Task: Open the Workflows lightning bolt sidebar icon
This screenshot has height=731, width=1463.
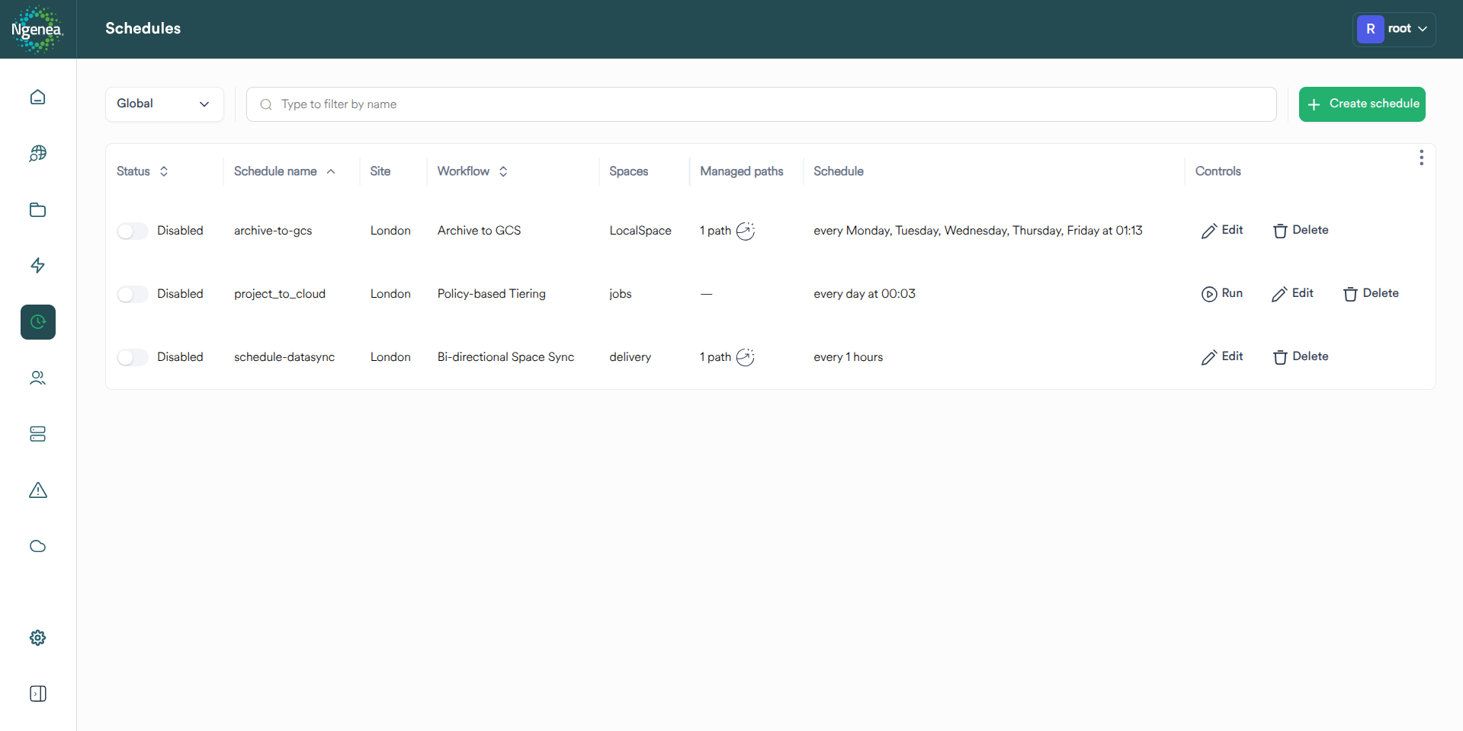Action: 37,266
